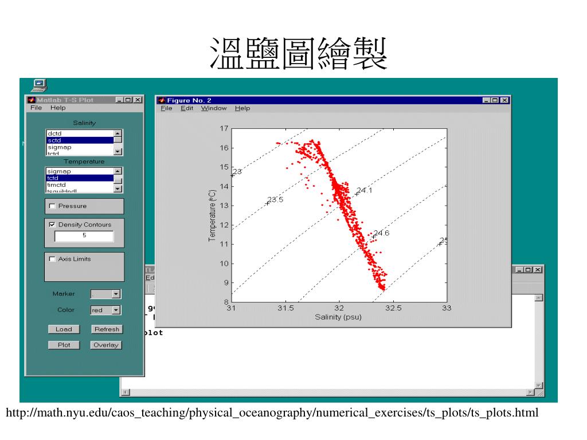Click command window vertical scroll up arrow
Viewport: 587px width, 440px height.
click(x=539, y=298)
